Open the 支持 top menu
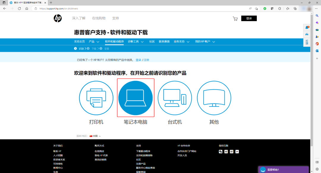Screen dimensions: 321x173 coord(115,18)
